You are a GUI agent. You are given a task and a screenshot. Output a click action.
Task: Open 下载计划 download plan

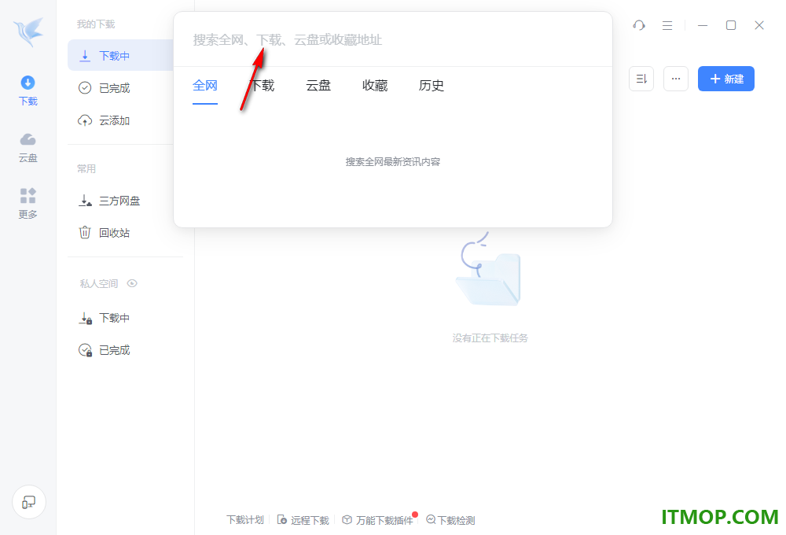pos(245,520)
